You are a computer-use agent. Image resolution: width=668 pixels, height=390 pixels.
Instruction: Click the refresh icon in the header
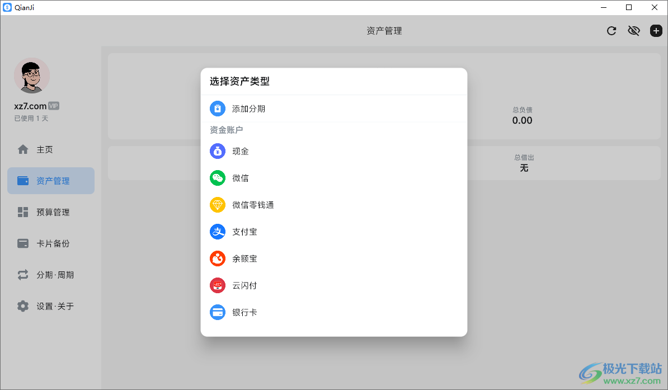coord(611,31)
